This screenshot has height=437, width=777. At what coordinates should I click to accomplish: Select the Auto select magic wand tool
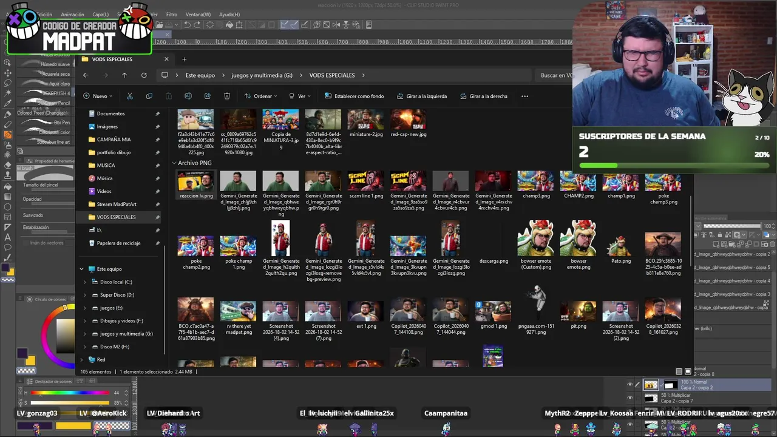pyautogui.click(x=8, y=93)
